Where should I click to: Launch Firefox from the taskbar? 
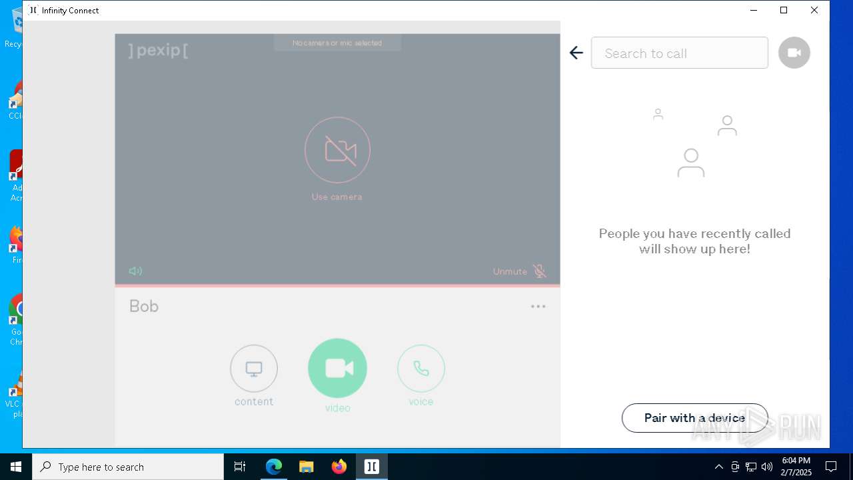point(339,467)
